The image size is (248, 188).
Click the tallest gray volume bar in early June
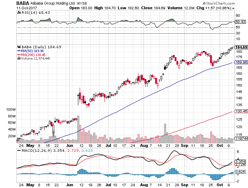pyautogui.click(x=78, y=129)
